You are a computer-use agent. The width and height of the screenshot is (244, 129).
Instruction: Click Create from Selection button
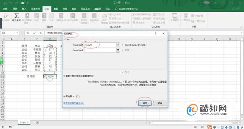[119, 22]
